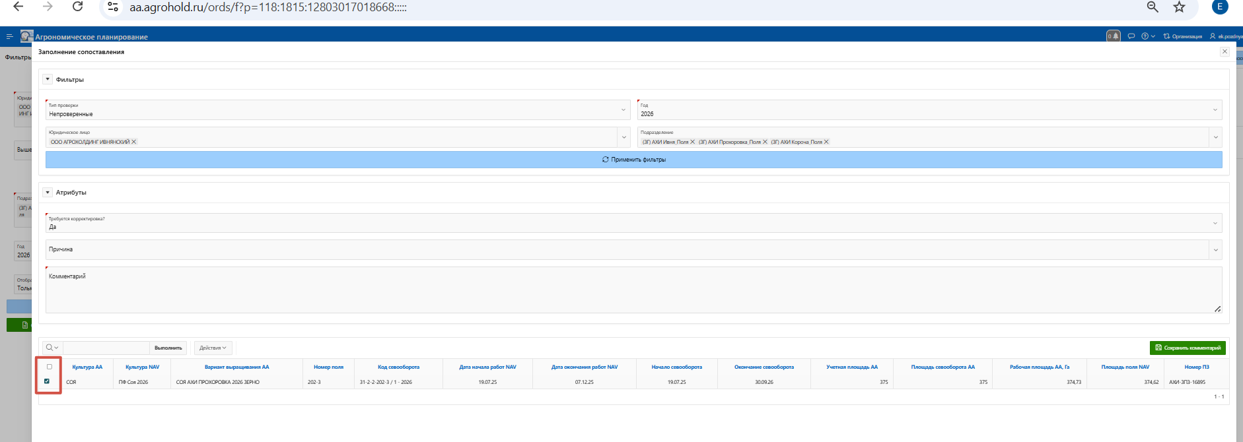Screen dimensions: 1243x442
Task: Click the Сохранить комментарий button
Action: (x=1187, y=348)
